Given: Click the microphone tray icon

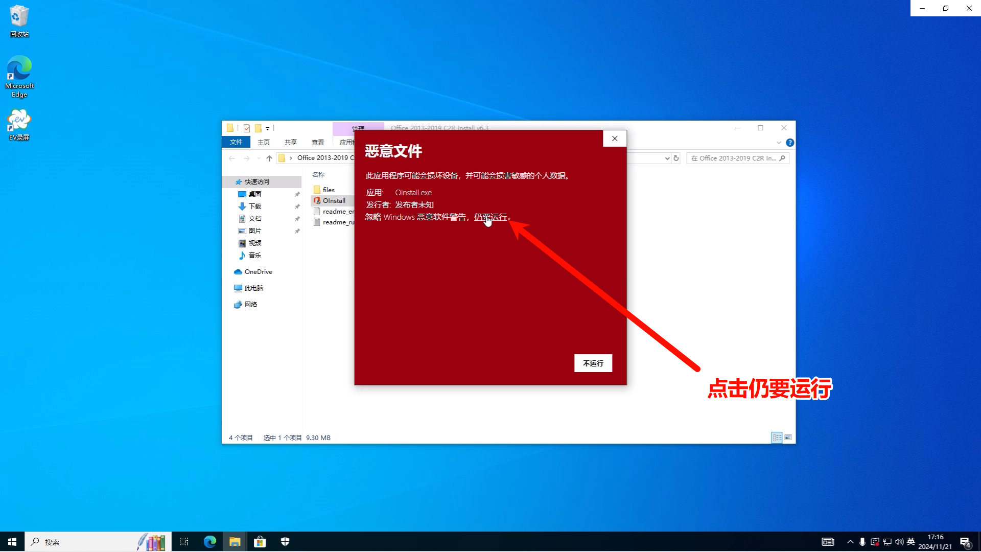Looking at the screenshot, I should [862, 542].
